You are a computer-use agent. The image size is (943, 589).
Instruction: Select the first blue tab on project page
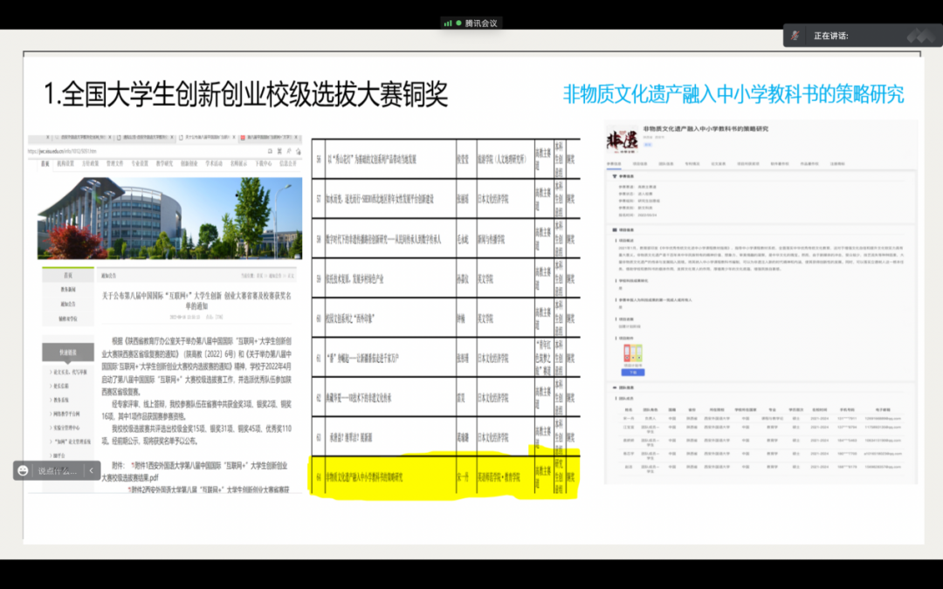[614, 163]
